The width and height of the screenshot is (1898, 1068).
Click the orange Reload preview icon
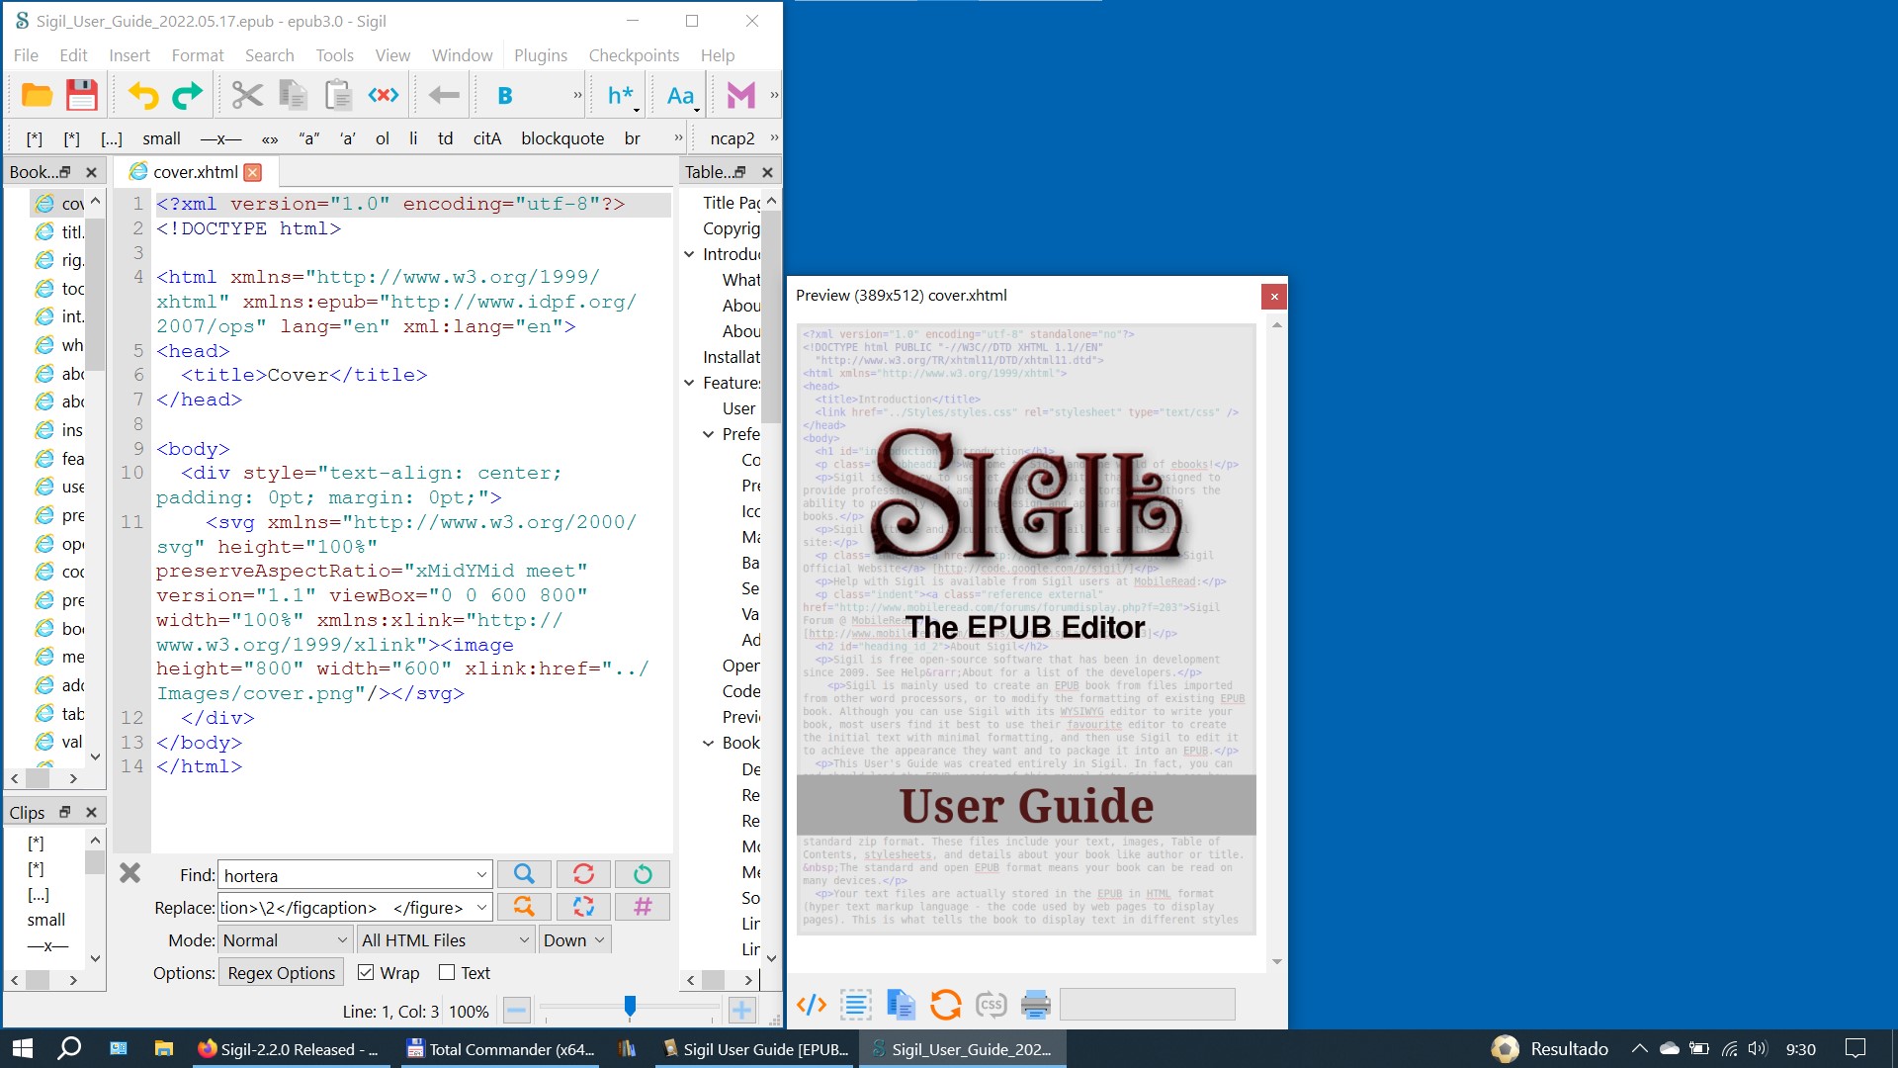click(945, 1005)
